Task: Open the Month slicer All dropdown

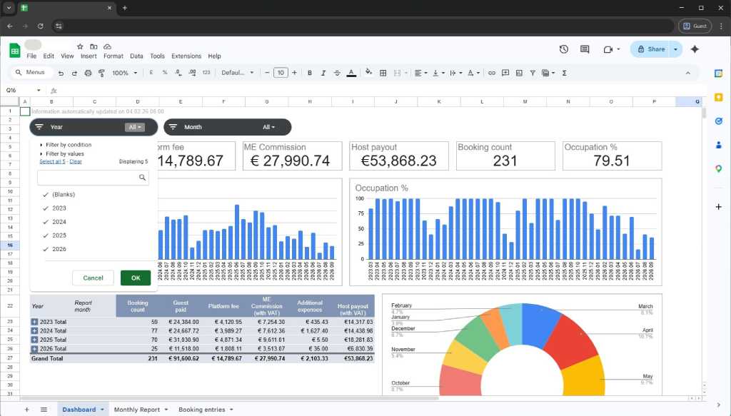Action: (x=268, y=127)
